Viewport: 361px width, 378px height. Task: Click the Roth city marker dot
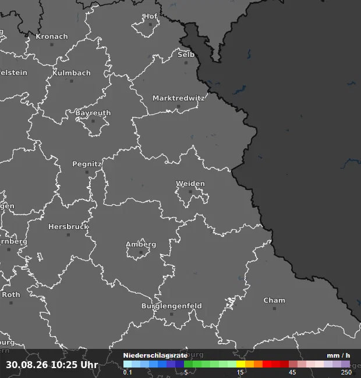pyautogui.click(x=11, y=303)
